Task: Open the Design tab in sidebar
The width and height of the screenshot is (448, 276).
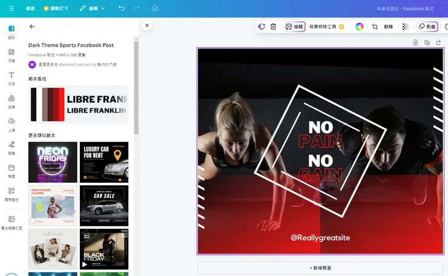Action: [x=12, y=32]
